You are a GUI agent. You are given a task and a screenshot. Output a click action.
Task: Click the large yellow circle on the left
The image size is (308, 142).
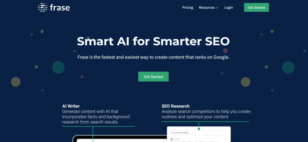tap(16, 82)
